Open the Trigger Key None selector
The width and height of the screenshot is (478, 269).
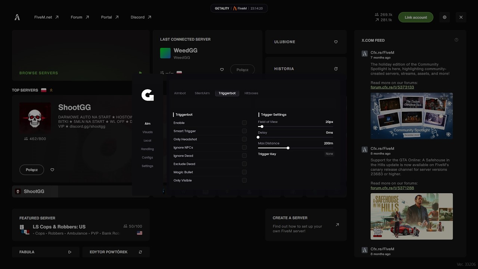(x=329, y=154)
